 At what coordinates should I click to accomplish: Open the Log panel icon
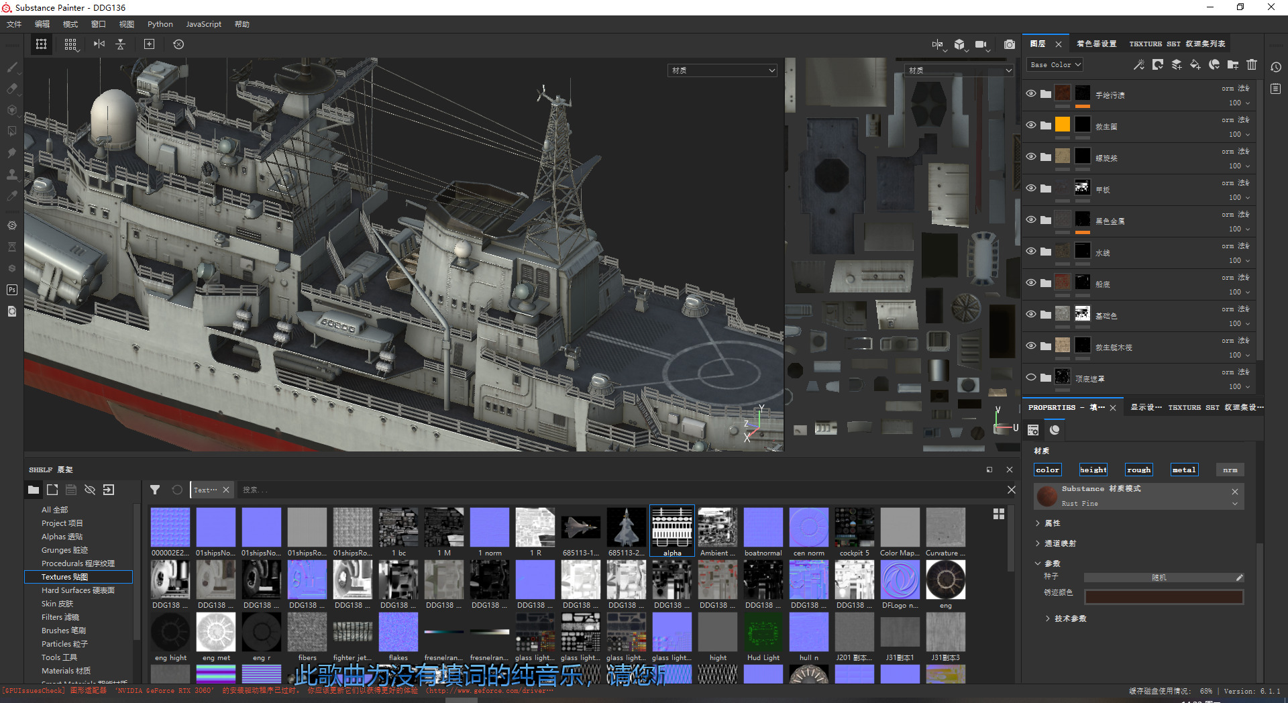click(x=1276, y=89)
